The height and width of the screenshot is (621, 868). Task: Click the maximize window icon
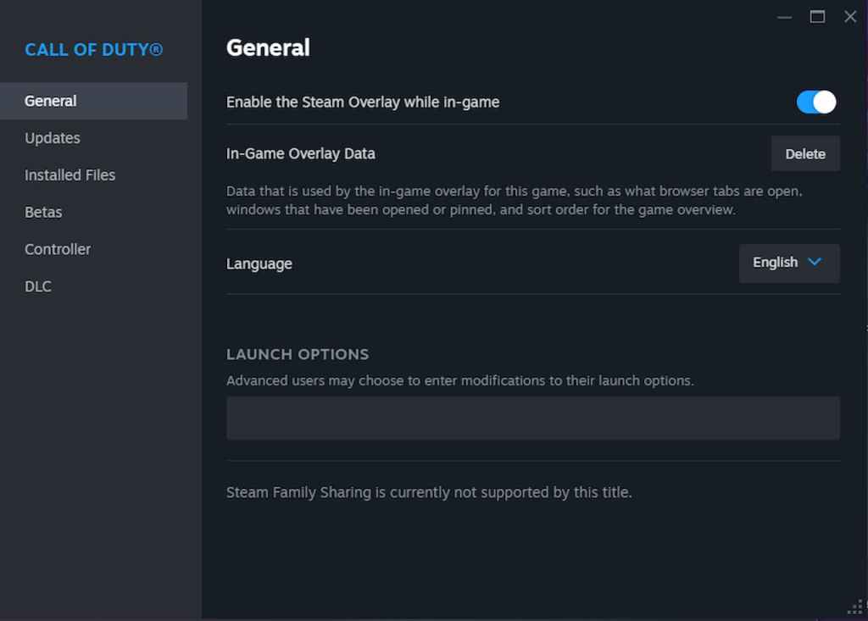pos(818,16)
